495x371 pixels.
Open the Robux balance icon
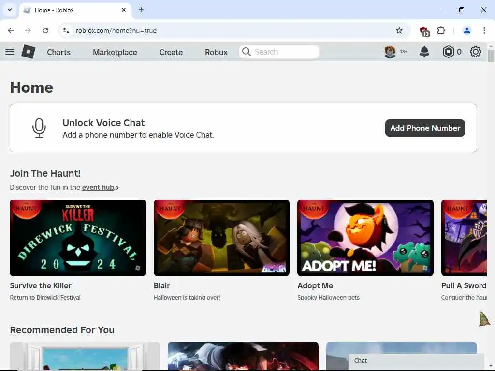tap(448, 52)
